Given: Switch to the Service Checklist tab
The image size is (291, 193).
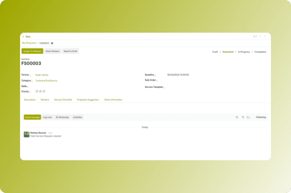Looking at the screenshot, I should pyautogui.click(x=63, y=100).
